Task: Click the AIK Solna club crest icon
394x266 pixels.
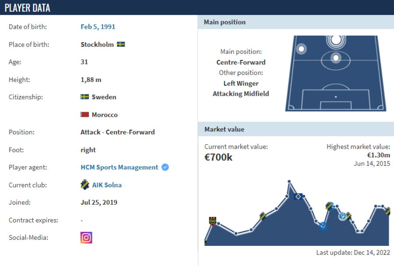Action: click(x=85, y=185)
